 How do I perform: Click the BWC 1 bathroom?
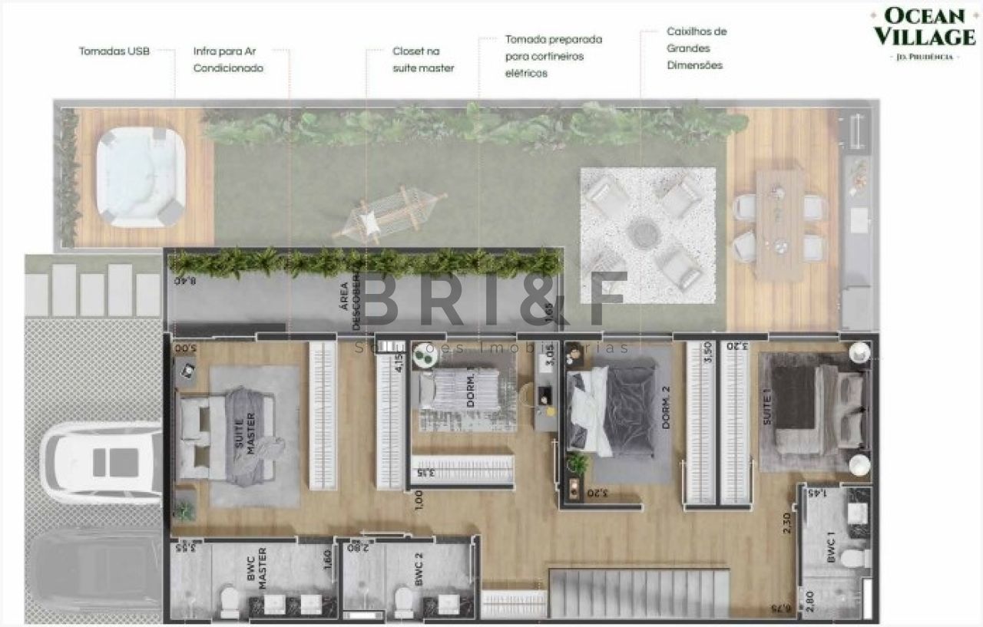pyautogui.click(x=836, y=549)
